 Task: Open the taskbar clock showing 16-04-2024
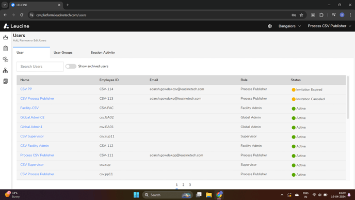click(338, 195)
